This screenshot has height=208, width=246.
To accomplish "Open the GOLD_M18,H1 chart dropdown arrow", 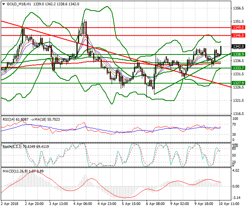I will 4,4.
